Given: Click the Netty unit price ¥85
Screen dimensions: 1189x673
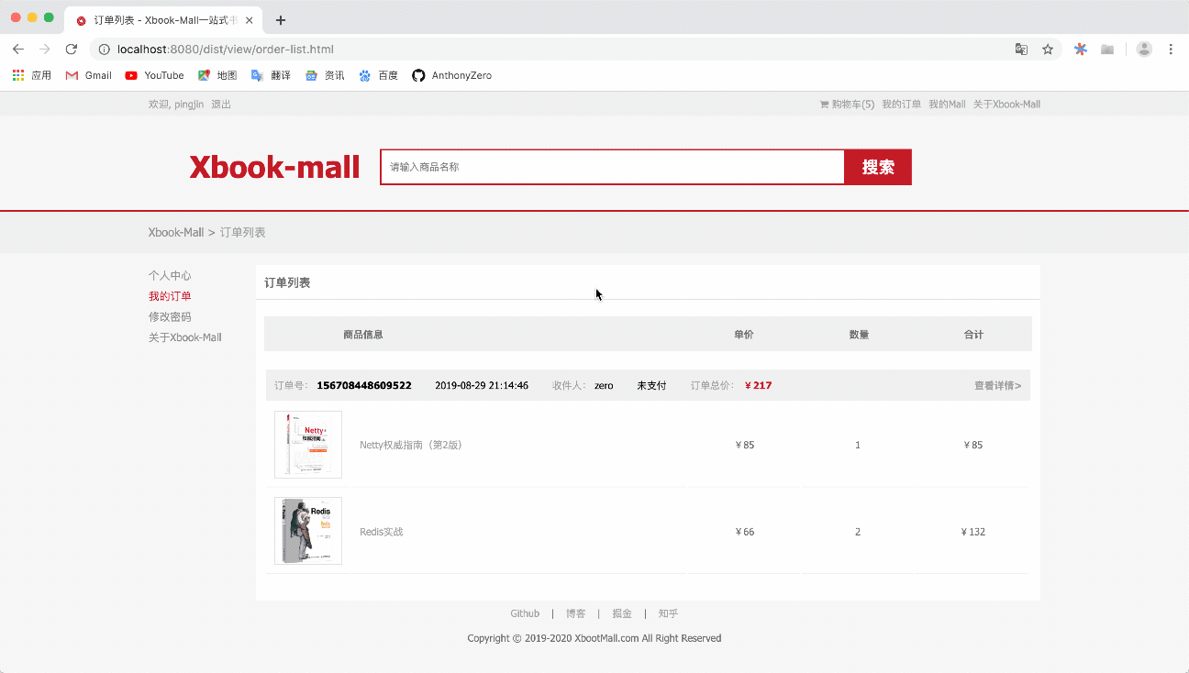Looking at the screenshot, I should coord(745,446).
